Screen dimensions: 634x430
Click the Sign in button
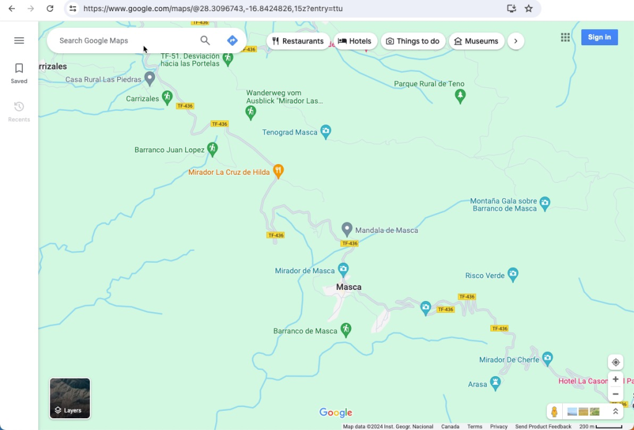(x=599, y=37)
